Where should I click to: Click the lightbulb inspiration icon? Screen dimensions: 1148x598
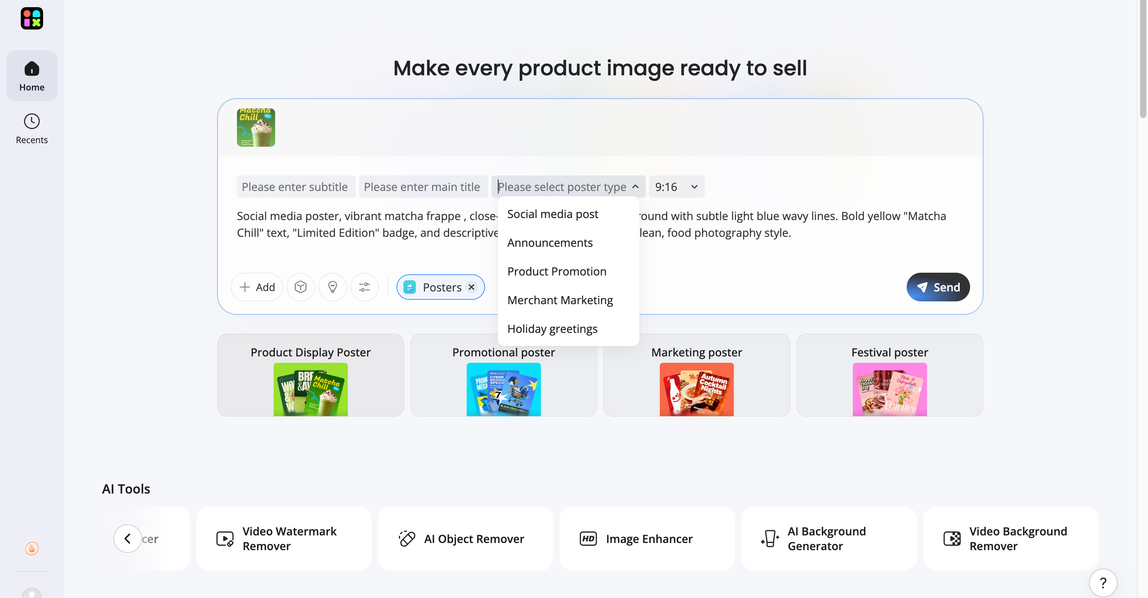point(332,287)
